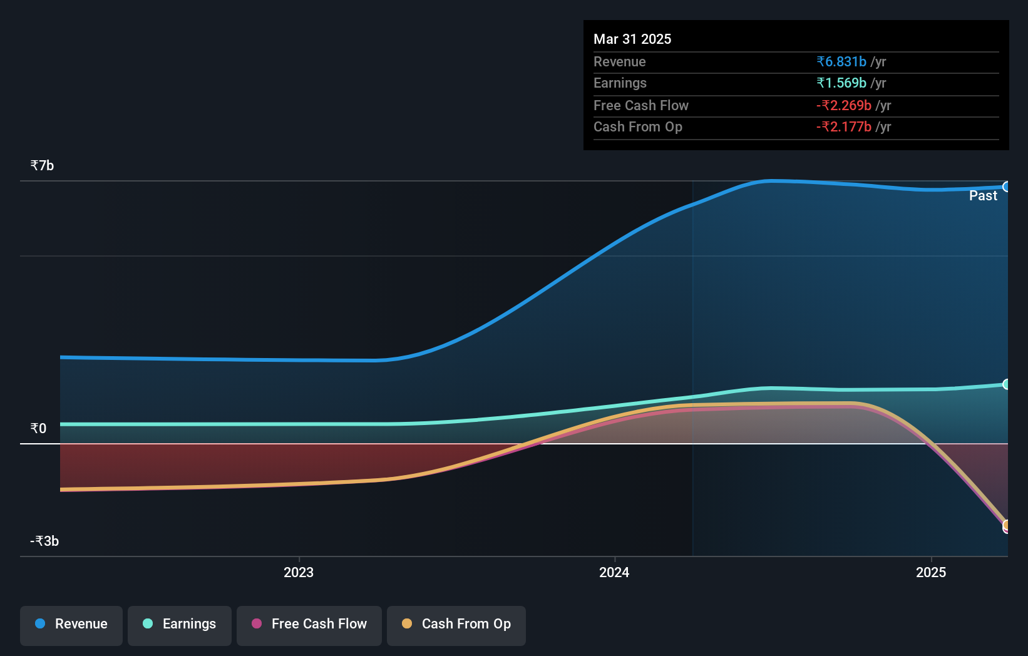Click the -₹3b y-axis label
Viewport: 1028px width, 656px height.
point(44,541)
